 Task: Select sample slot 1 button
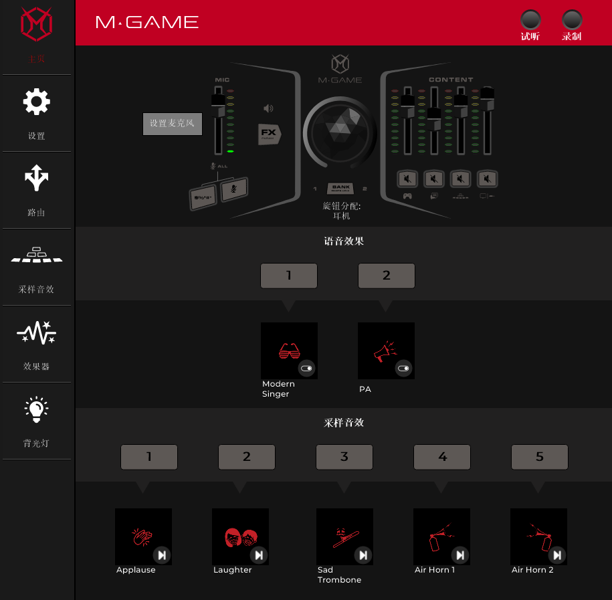tap(149, 457)
